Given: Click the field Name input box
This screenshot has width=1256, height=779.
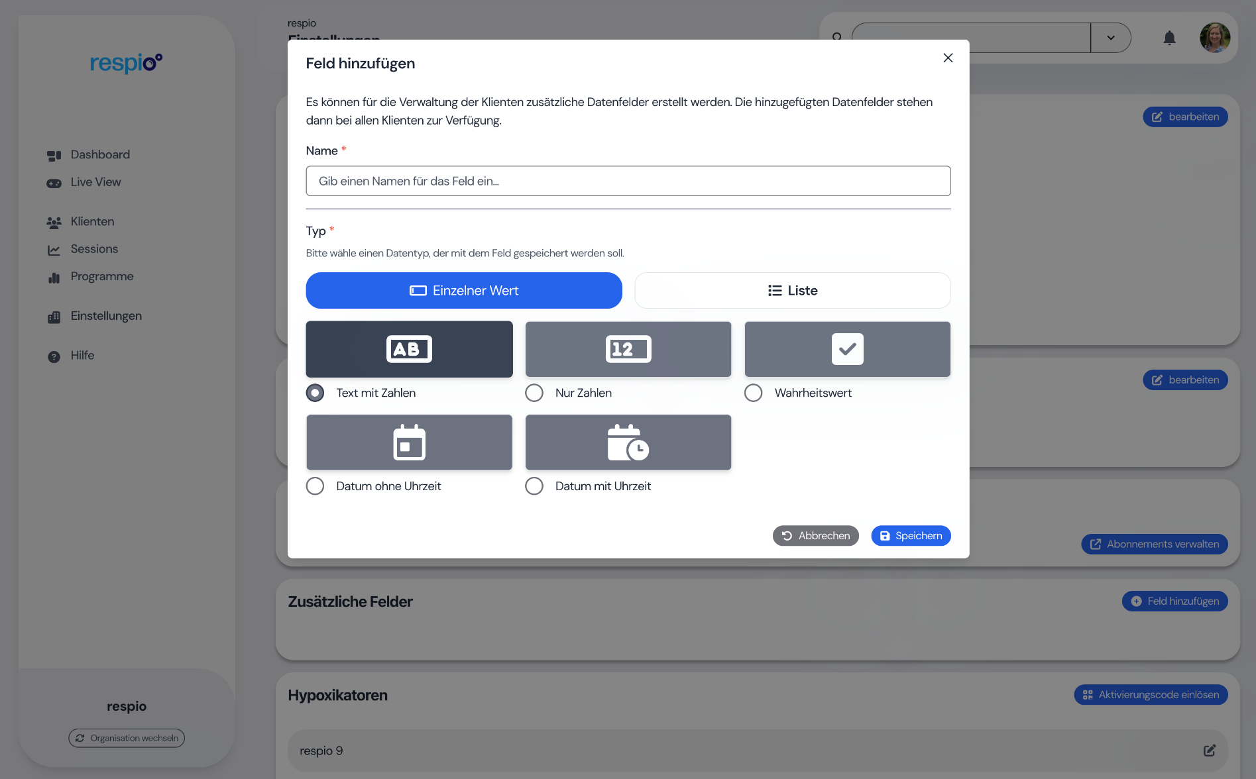Looking at the screenshot, I should tap(628, 181).
